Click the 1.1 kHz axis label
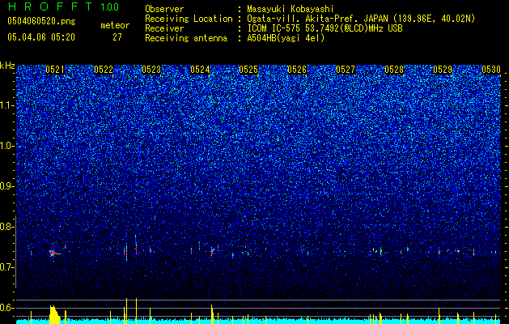This screenshot has width=509, height=324. (6, 105)
